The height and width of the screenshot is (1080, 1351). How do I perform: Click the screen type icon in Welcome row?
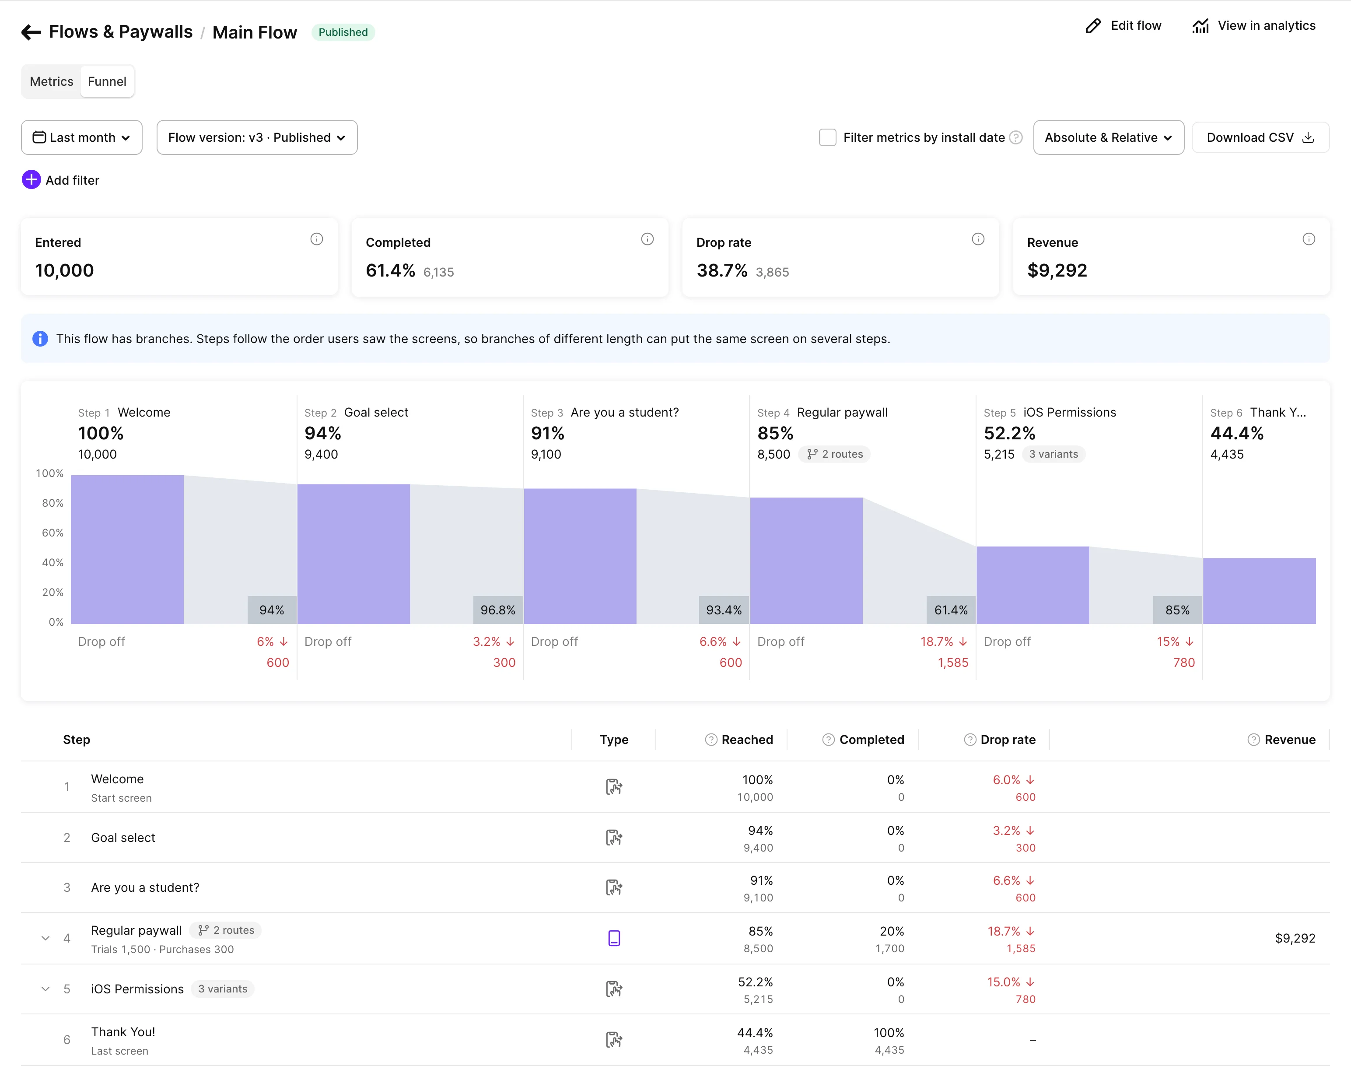click(614, 787)
